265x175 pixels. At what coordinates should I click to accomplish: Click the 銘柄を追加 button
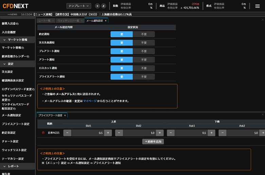[153, 141]
